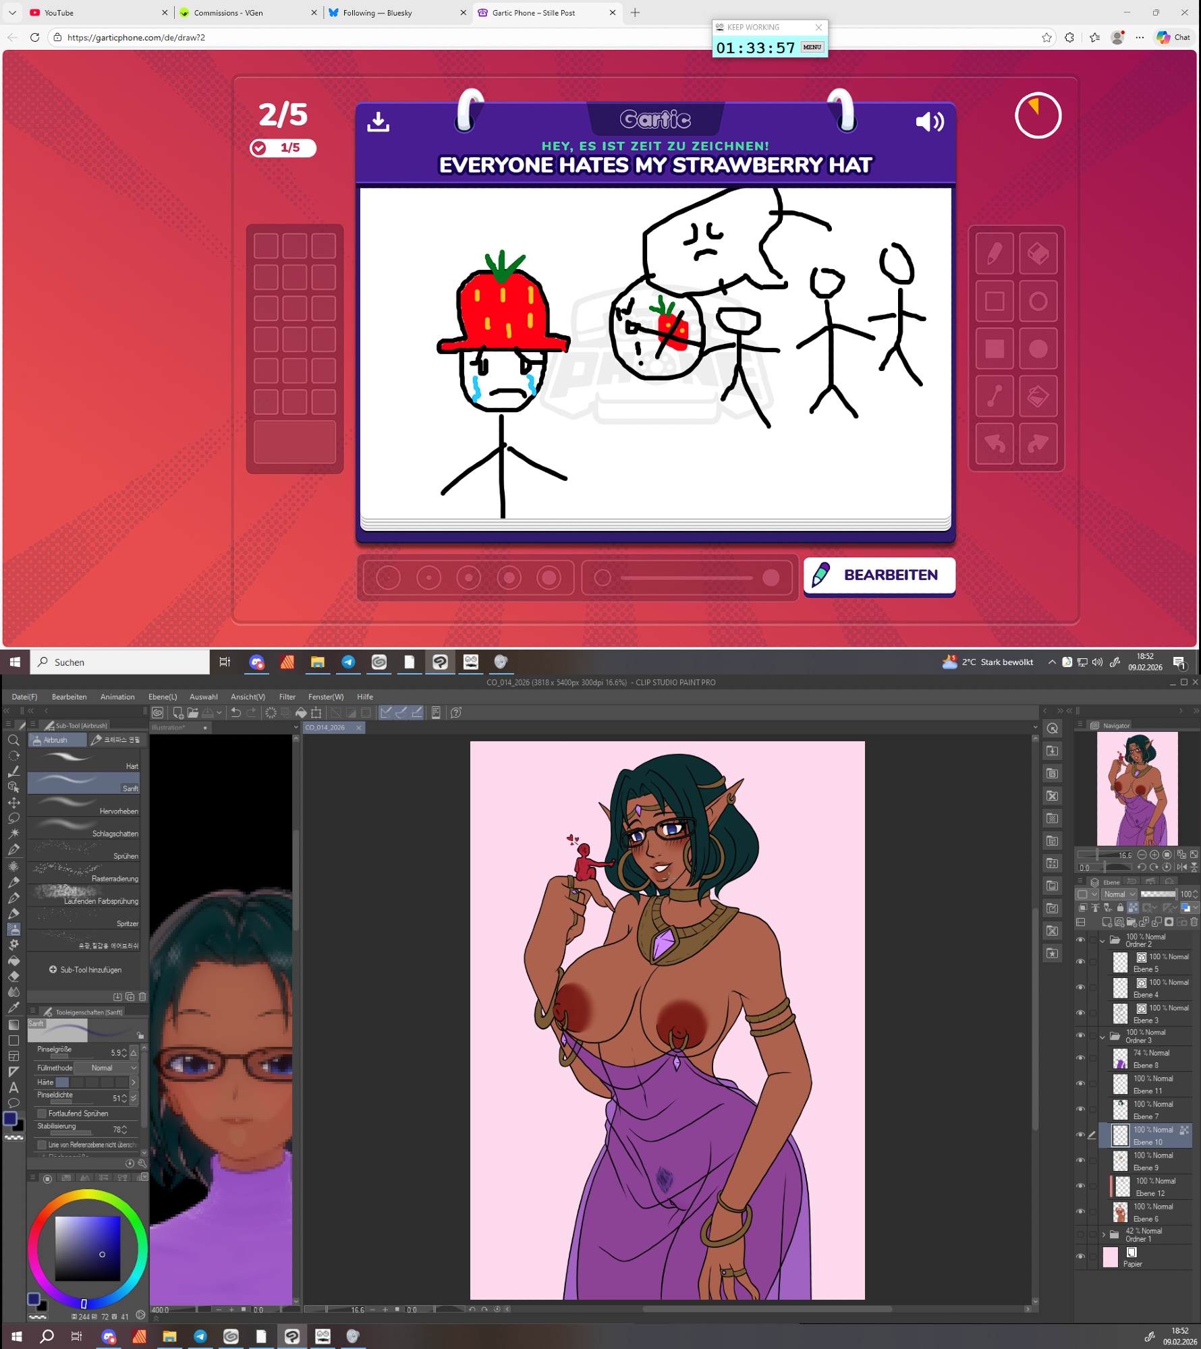Click the Navigator preview thumbnail
The width and height of the screenshot is (1201, 1349).
click(x=1137, y=788)
